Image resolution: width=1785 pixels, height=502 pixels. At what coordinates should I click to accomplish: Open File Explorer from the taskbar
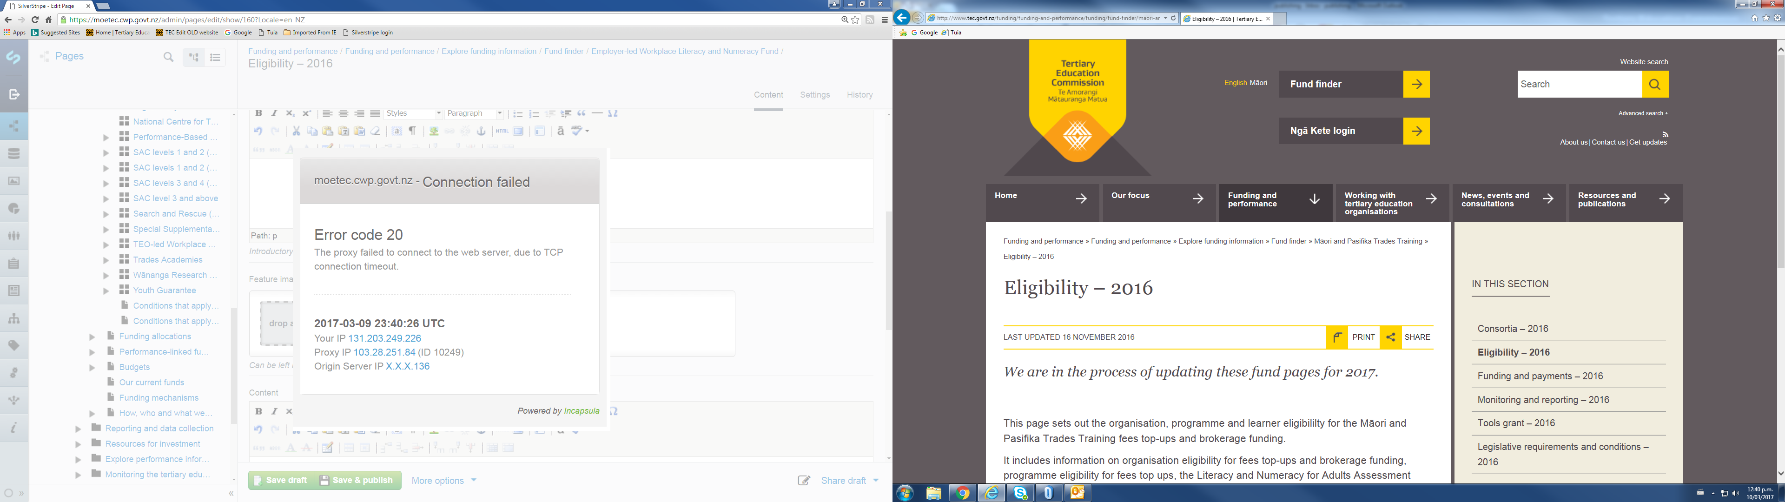[933, 493]
